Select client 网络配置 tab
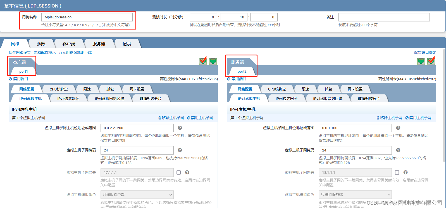This screenshot has height=208, width=446. point(27,89)
